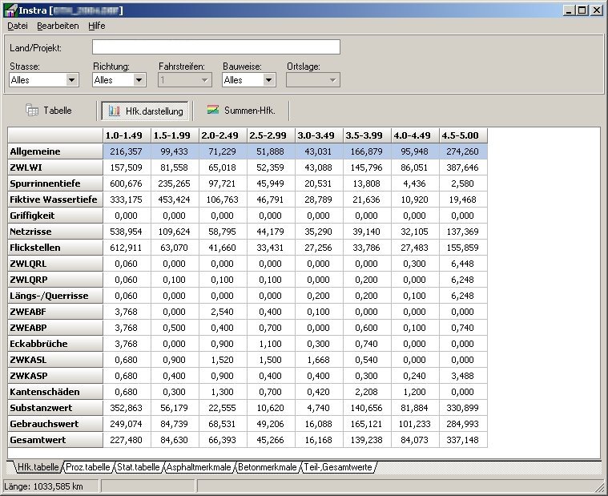Select the Substanzwert row header
The image size is (608, 496).
(55, 408)
